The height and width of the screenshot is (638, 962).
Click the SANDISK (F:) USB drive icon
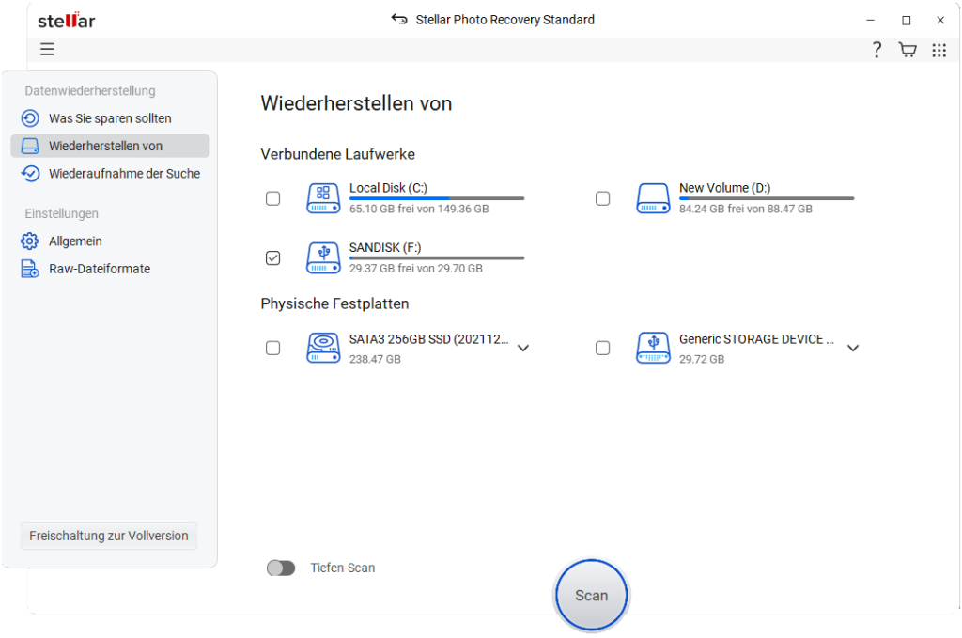[323, 257]
